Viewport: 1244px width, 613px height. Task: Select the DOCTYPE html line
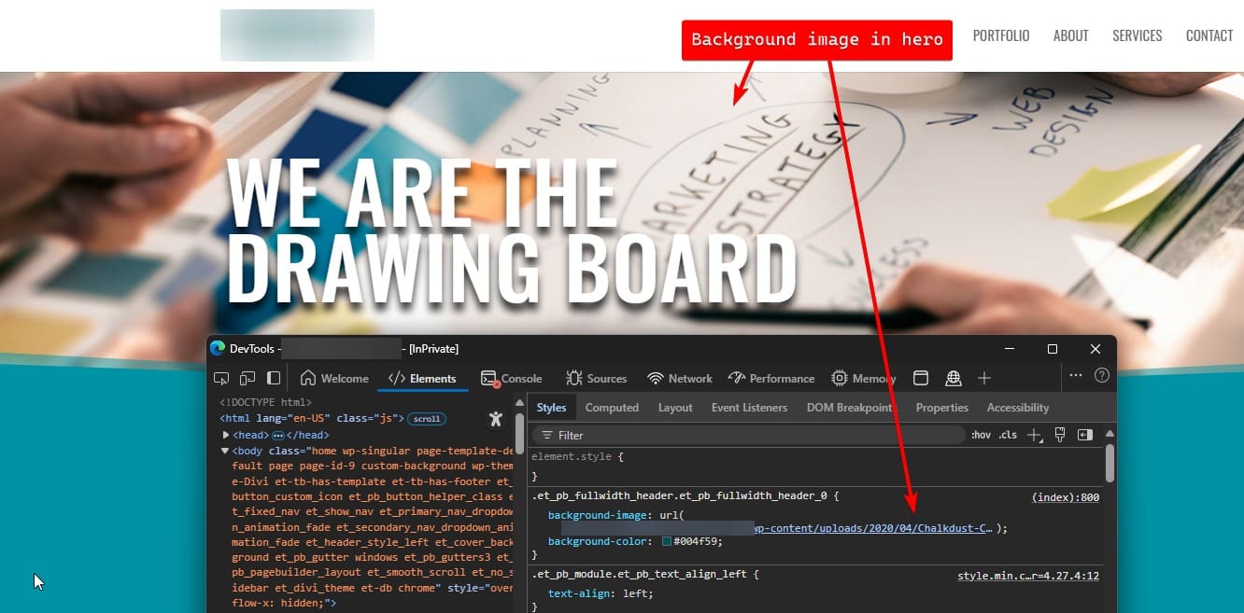tap(265, 403)
